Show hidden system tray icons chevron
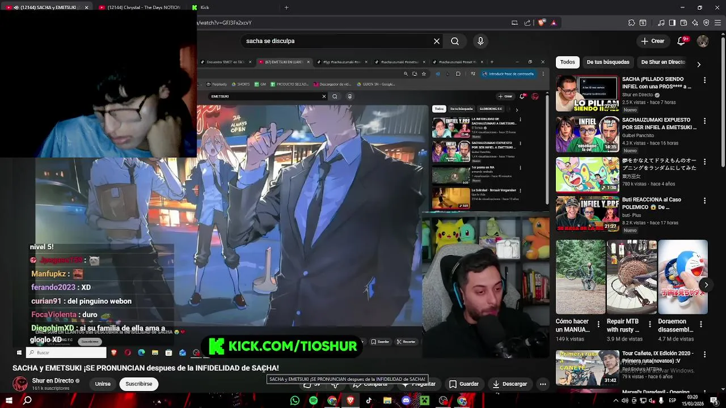The height and width of the screenshot is (408, 726). [x=616, y=401]
